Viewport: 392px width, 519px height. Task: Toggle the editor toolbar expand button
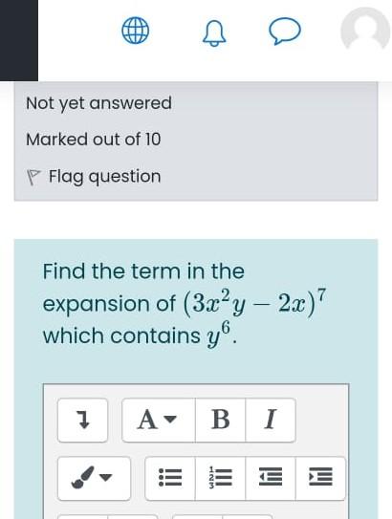point(82,420)
